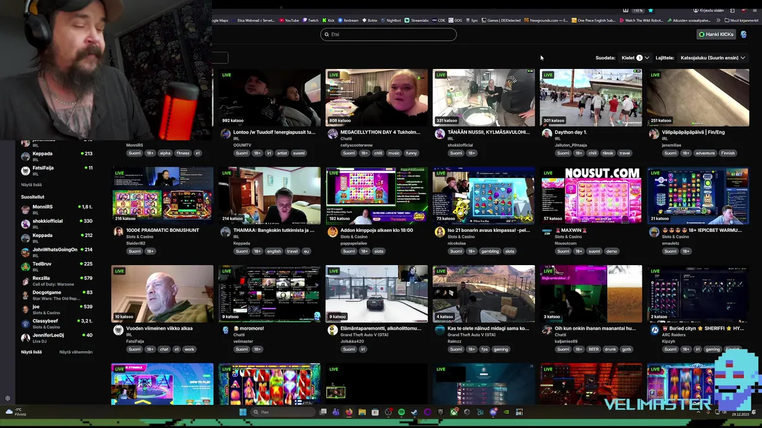Expand Näytä lisää under followed channels

tap(31, 185)
